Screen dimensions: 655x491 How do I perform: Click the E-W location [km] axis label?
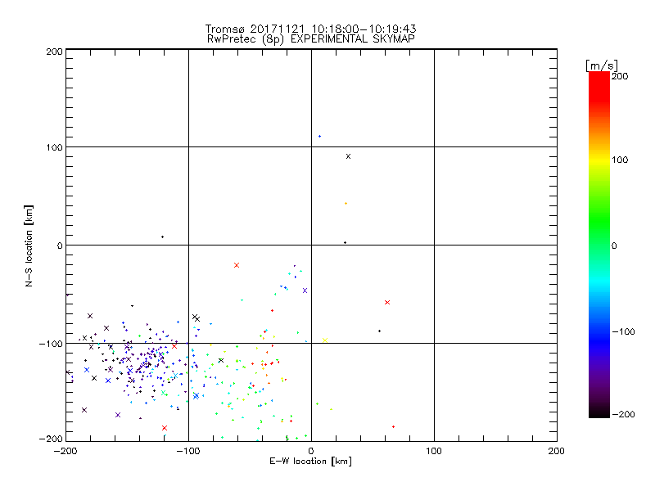[x=310, y=462]
